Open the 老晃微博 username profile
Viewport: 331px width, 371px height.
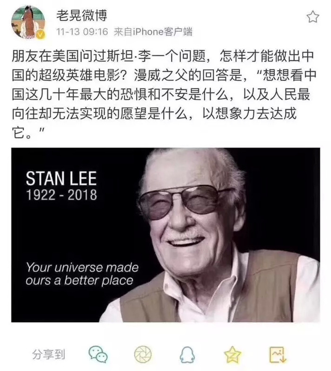pos(82,16)
